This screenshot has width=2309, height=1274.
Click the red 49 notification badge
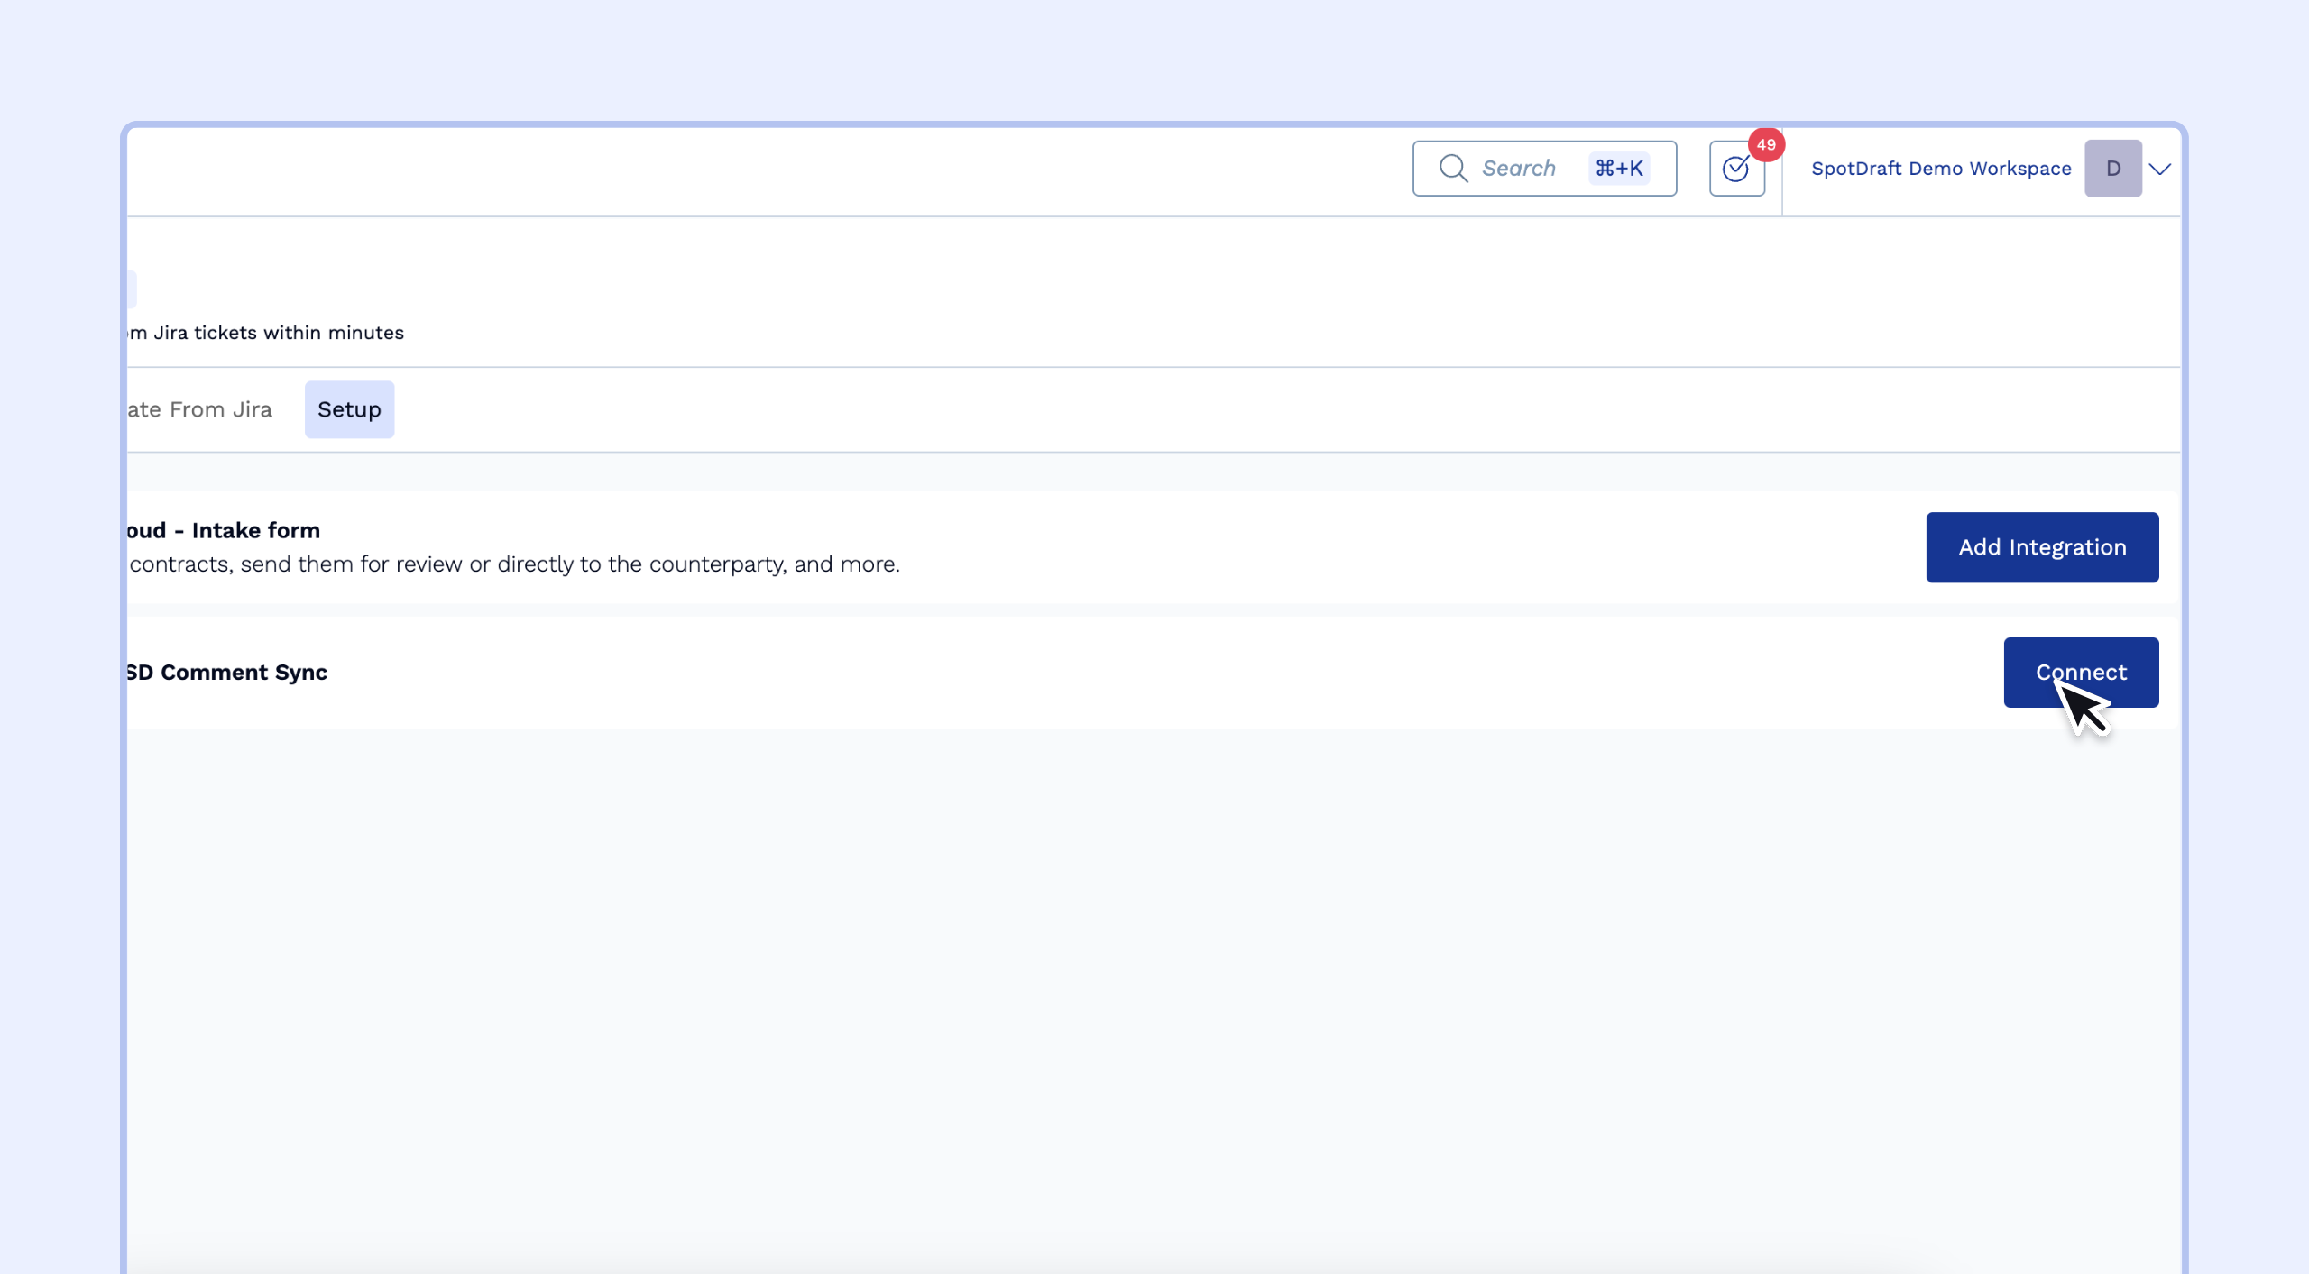coord(1765,144)
